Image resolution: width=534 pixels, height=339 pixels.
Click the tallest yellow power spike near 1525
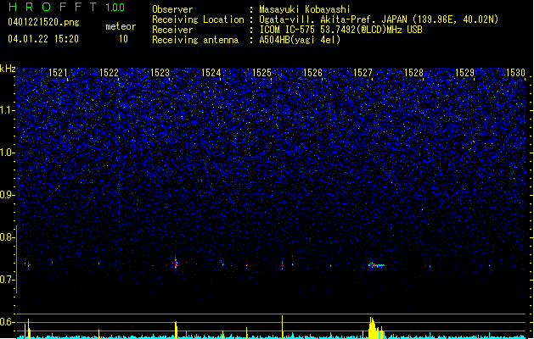[283, 327]
